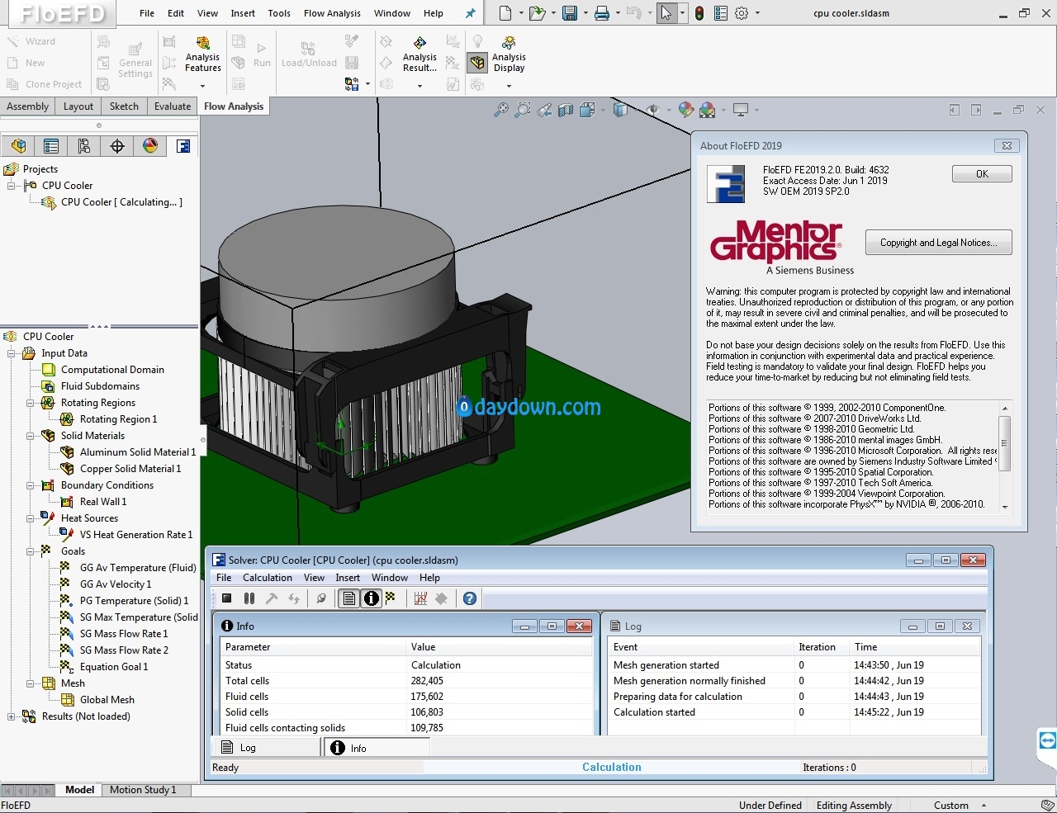Switch to the Motion Study 1 tab

click(x=143, y=790)
